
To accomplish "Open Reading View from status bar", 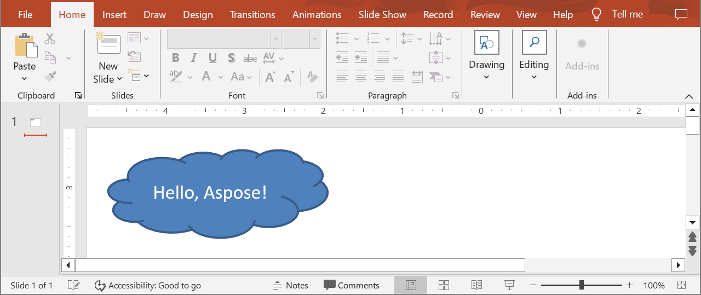I will [476, 285].
